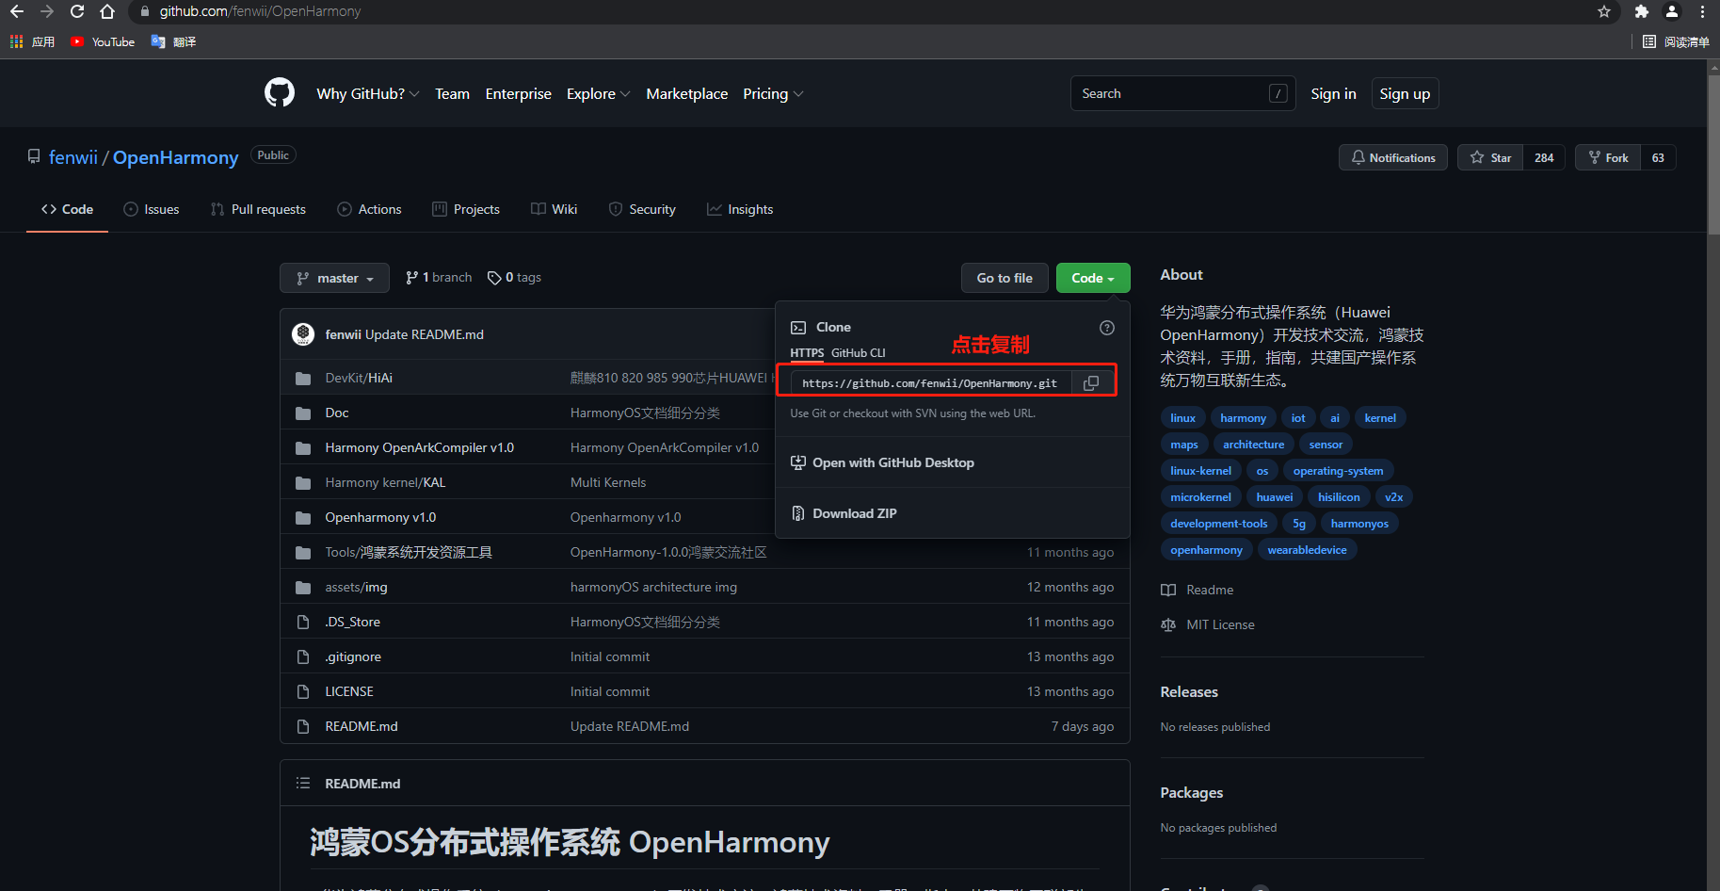View 1 branch link
The width and height of the screenshot is (1720, 891).
[439, 277]
